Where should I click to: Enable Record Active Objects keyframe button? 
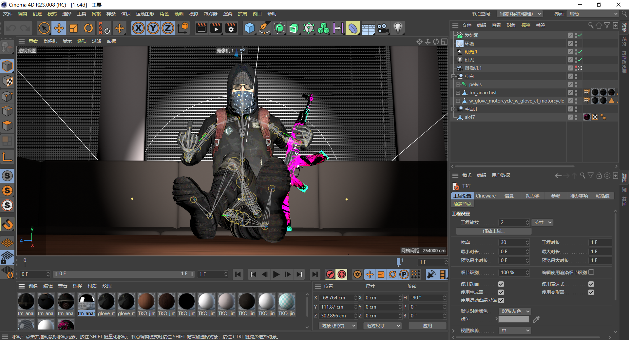click(x=330, y=274)
